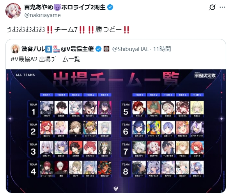Open the three-dot more options menu
Image resolution: width=232 pixels, height=196 pixels.
222,7
